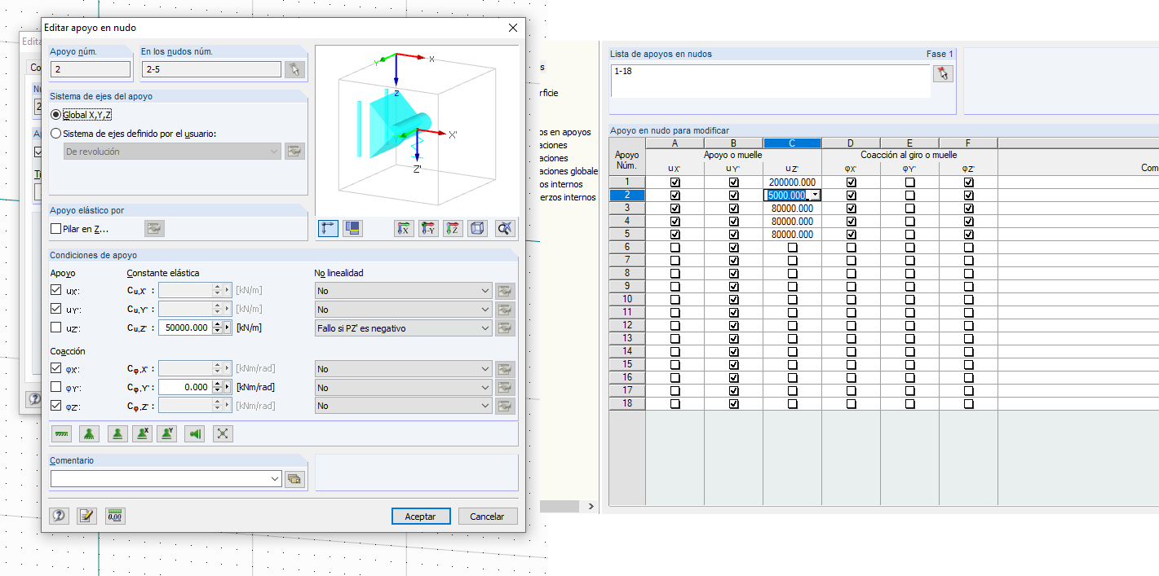Open dropdown arrow in table cell row 2 uZ'
The width and height of the screenshot is (1159, 576).
(x=816, y=196)
